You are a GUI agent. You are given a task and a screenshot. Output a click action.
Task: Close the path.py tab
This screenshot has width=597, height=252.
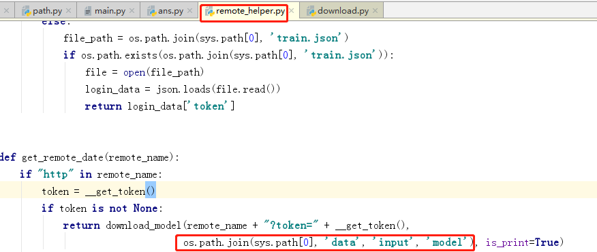[x=69, y=12]
